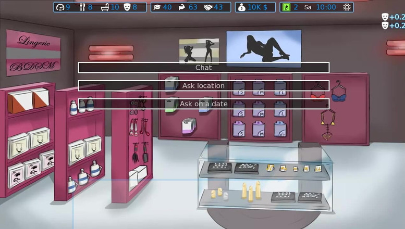Click the green calendar day icon
The image size is (405, 229).
(286, 7)
